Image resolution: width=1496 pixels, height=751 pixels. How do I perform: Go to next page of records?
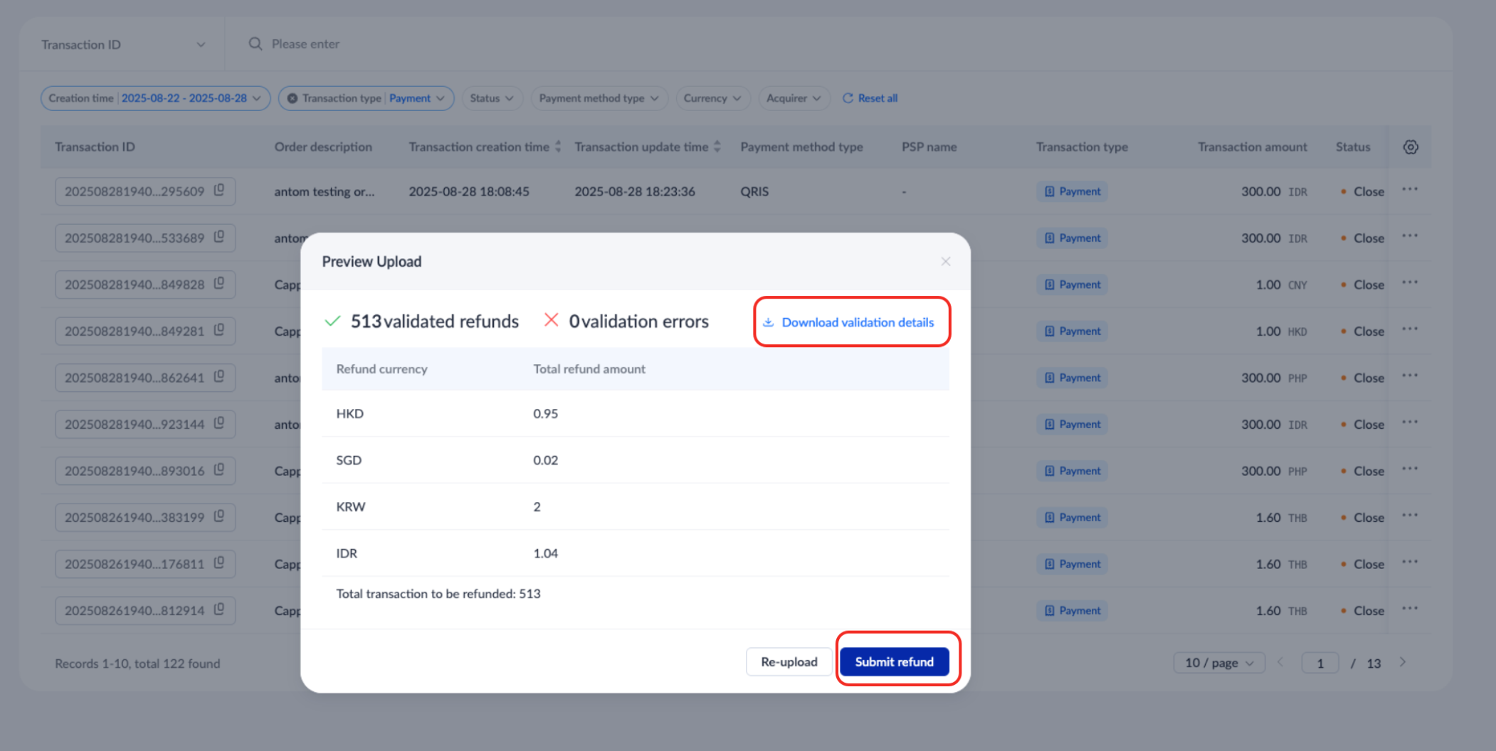[x=1402, y=662]
